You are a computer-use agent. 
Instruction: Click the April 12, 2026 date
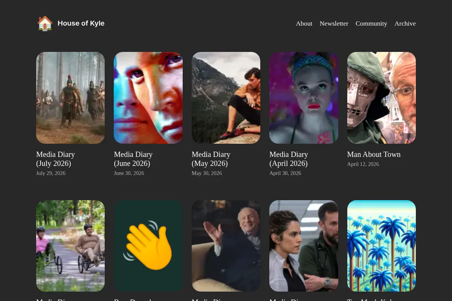[x=363, y=164]
